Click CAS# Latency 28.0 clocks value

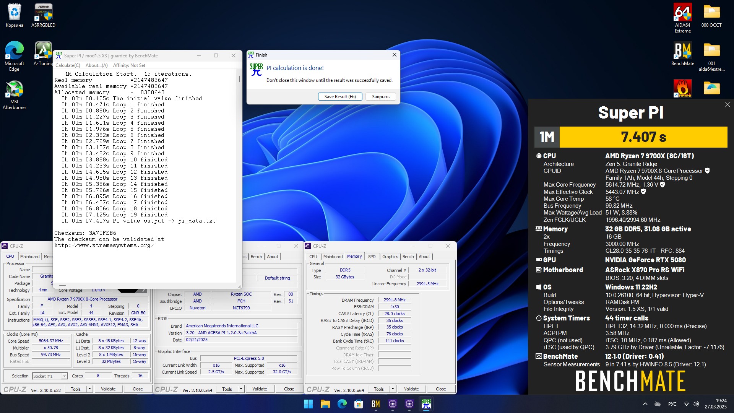(x=395, y=314)
